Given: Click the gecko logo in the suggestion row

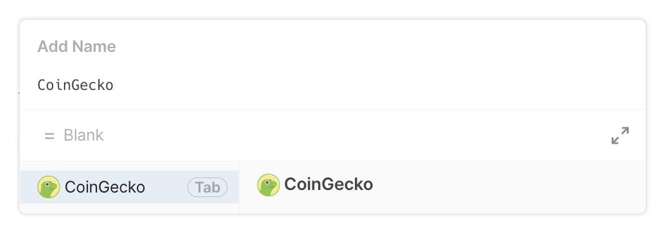Looking at the screenshot, I should tap(49, 187).
